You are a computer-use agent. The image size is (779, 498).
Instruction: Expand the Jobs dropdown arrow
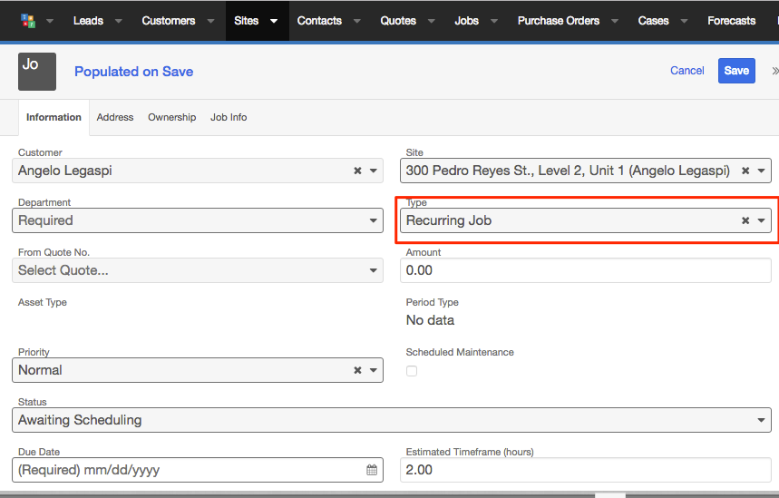click(x=494, y=21)
